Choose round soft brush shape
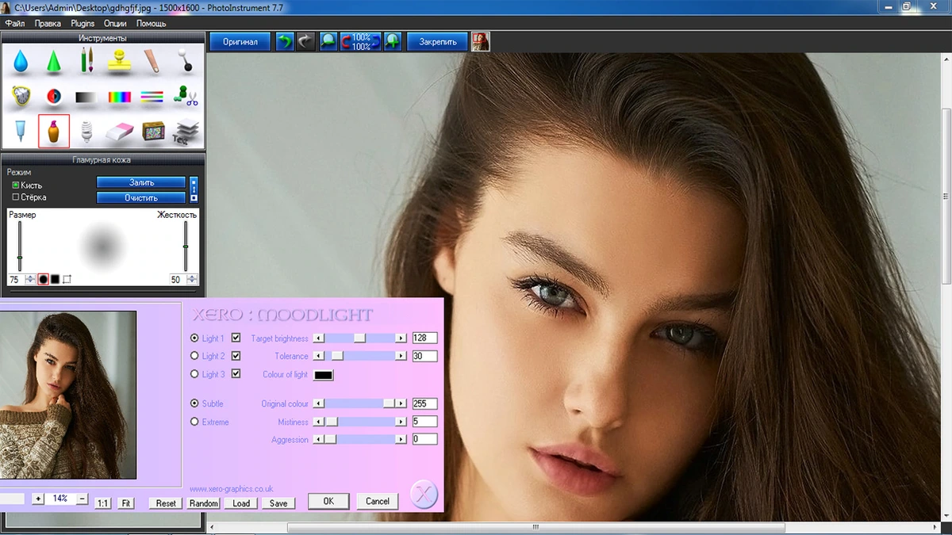The height and width of the screenshot is (535, 952). coord(43,279)
